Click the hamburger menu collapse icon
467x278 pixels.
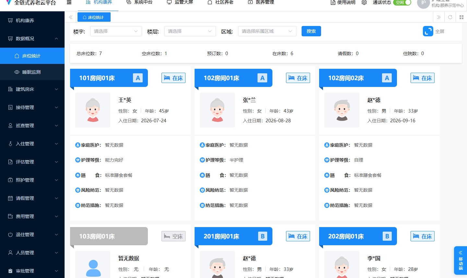pyautogui.click(x=69, y=2)
